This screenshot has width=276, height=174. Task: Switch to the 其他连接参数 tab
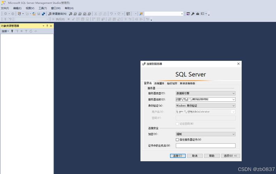click(x=187, y=84)
